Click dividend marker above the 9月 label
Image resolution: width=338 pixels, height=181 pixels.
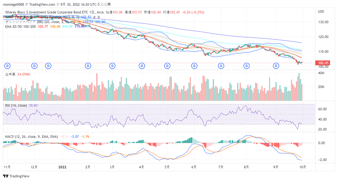point(277,66)
